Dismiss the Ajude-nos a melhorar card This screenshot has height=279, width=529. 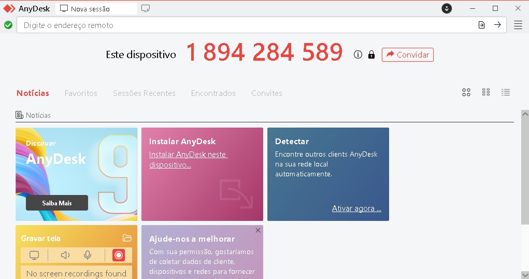pyautogui.click(x=258, y=230)
